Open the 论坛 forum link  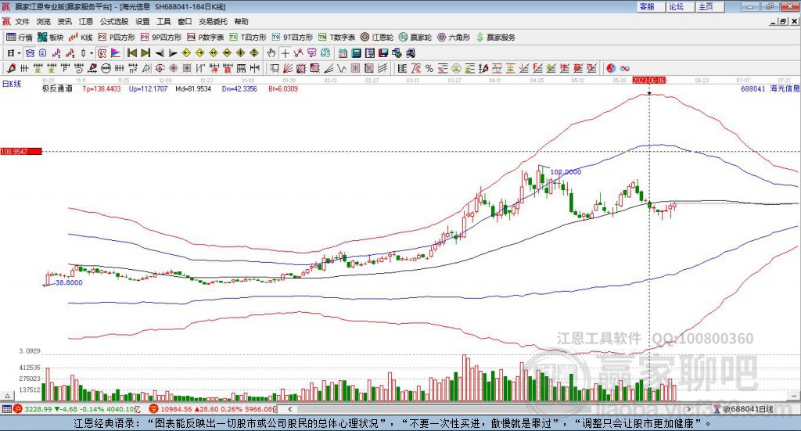(x=681, y=6)
